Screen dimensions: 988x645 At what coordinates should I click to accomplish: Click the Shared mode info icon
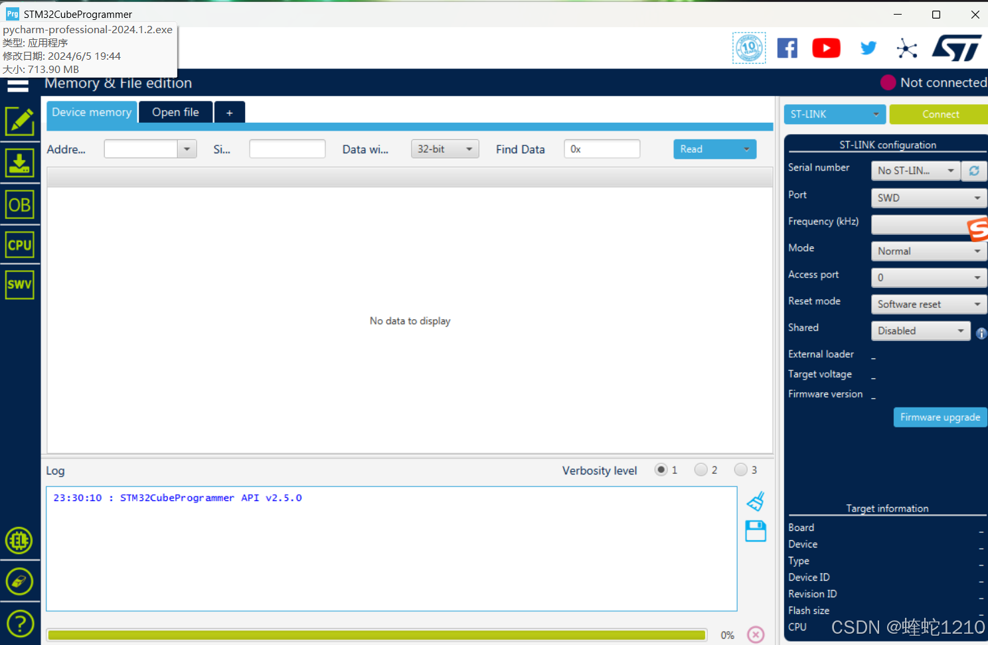point(981,333)
